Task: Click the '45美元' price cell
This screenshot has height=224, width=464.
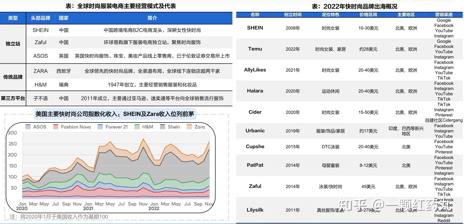Action: pyautogui.click(x=368, y=186)
